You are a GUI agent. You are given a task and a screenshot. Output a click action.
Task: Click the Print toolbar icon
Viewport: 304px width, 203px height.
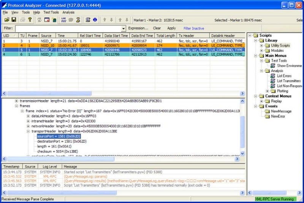coord(22,20)
